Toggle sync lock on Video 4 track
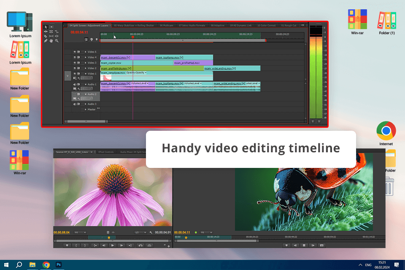This screenshot has width=405, height=270. pos(78,57)
